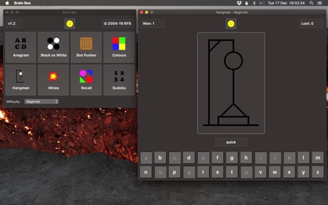Open the Colours game tile
Image resolution: width=328 pixels, height=205 pixels.
119,47
